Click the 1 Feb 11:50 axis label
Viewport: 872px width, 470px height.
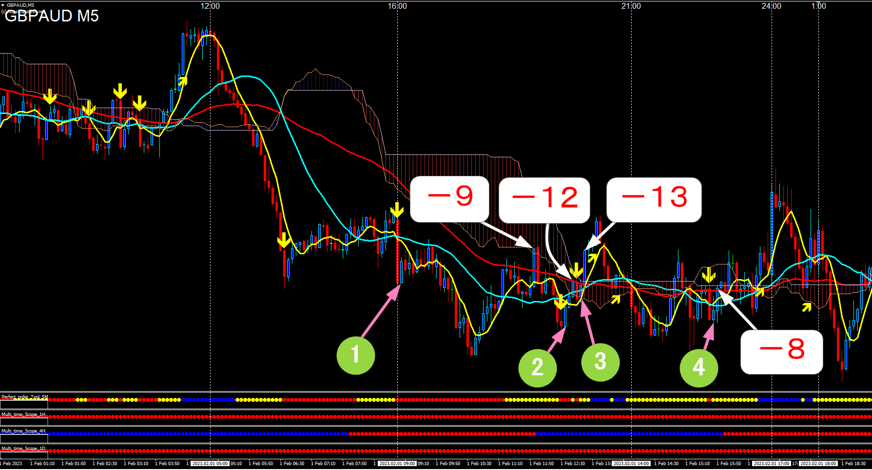[542, 464]
